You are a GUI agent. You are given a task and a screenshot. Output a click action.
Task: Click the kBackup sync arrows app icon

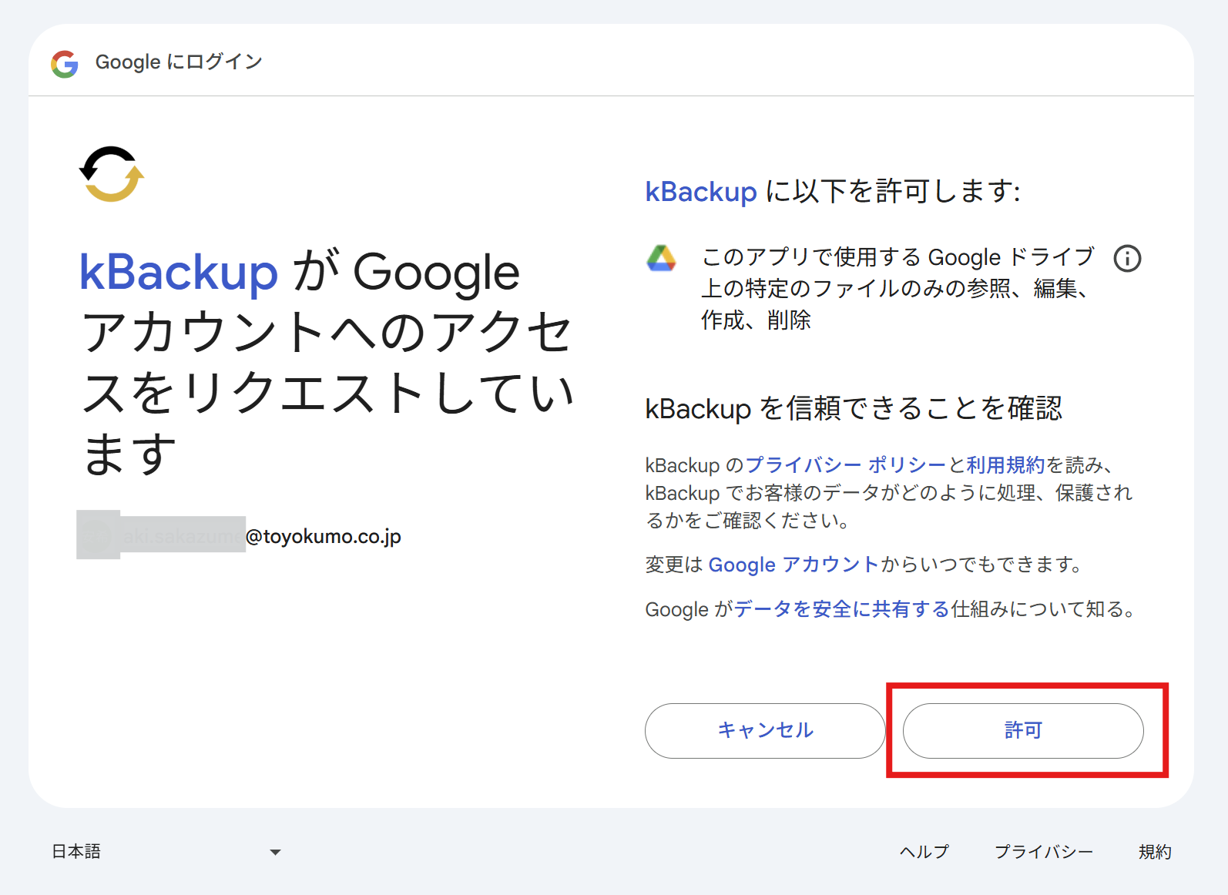click(x=112, y=174)
